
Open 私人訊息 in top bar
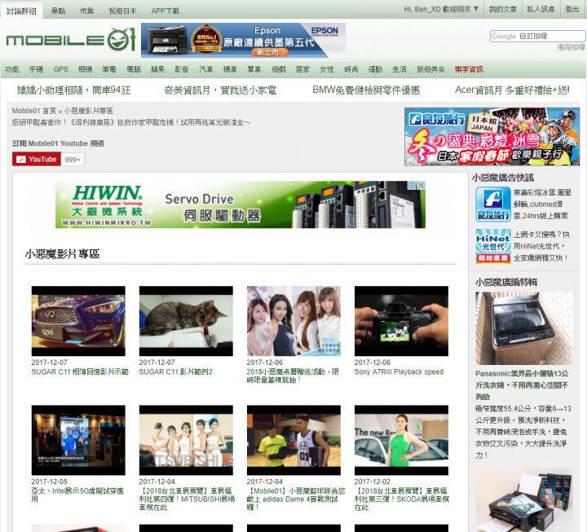[x=541, y=9]
